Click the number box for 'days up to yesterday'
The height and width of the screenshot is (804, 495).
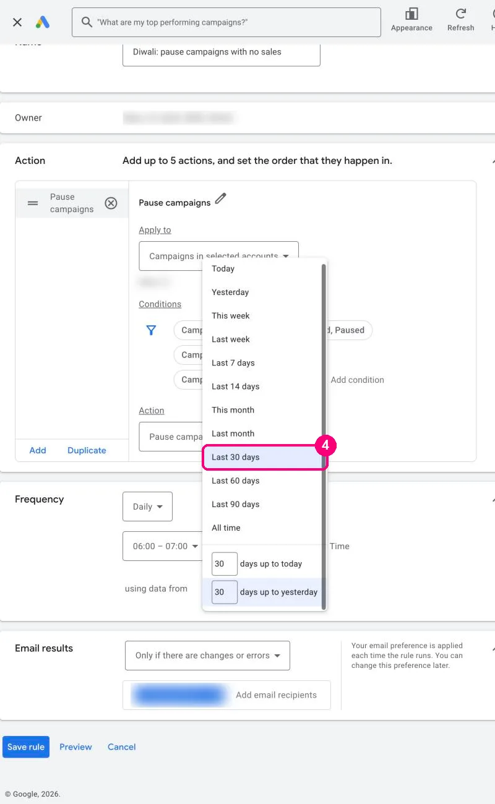[x=225, y=592]
